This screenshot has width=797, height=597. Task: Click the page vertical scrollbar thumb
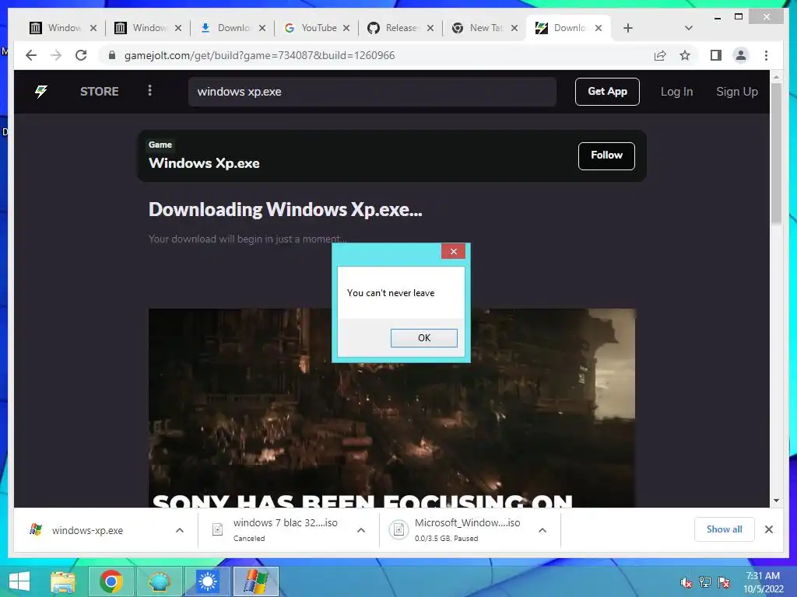(x=776, y=152)
